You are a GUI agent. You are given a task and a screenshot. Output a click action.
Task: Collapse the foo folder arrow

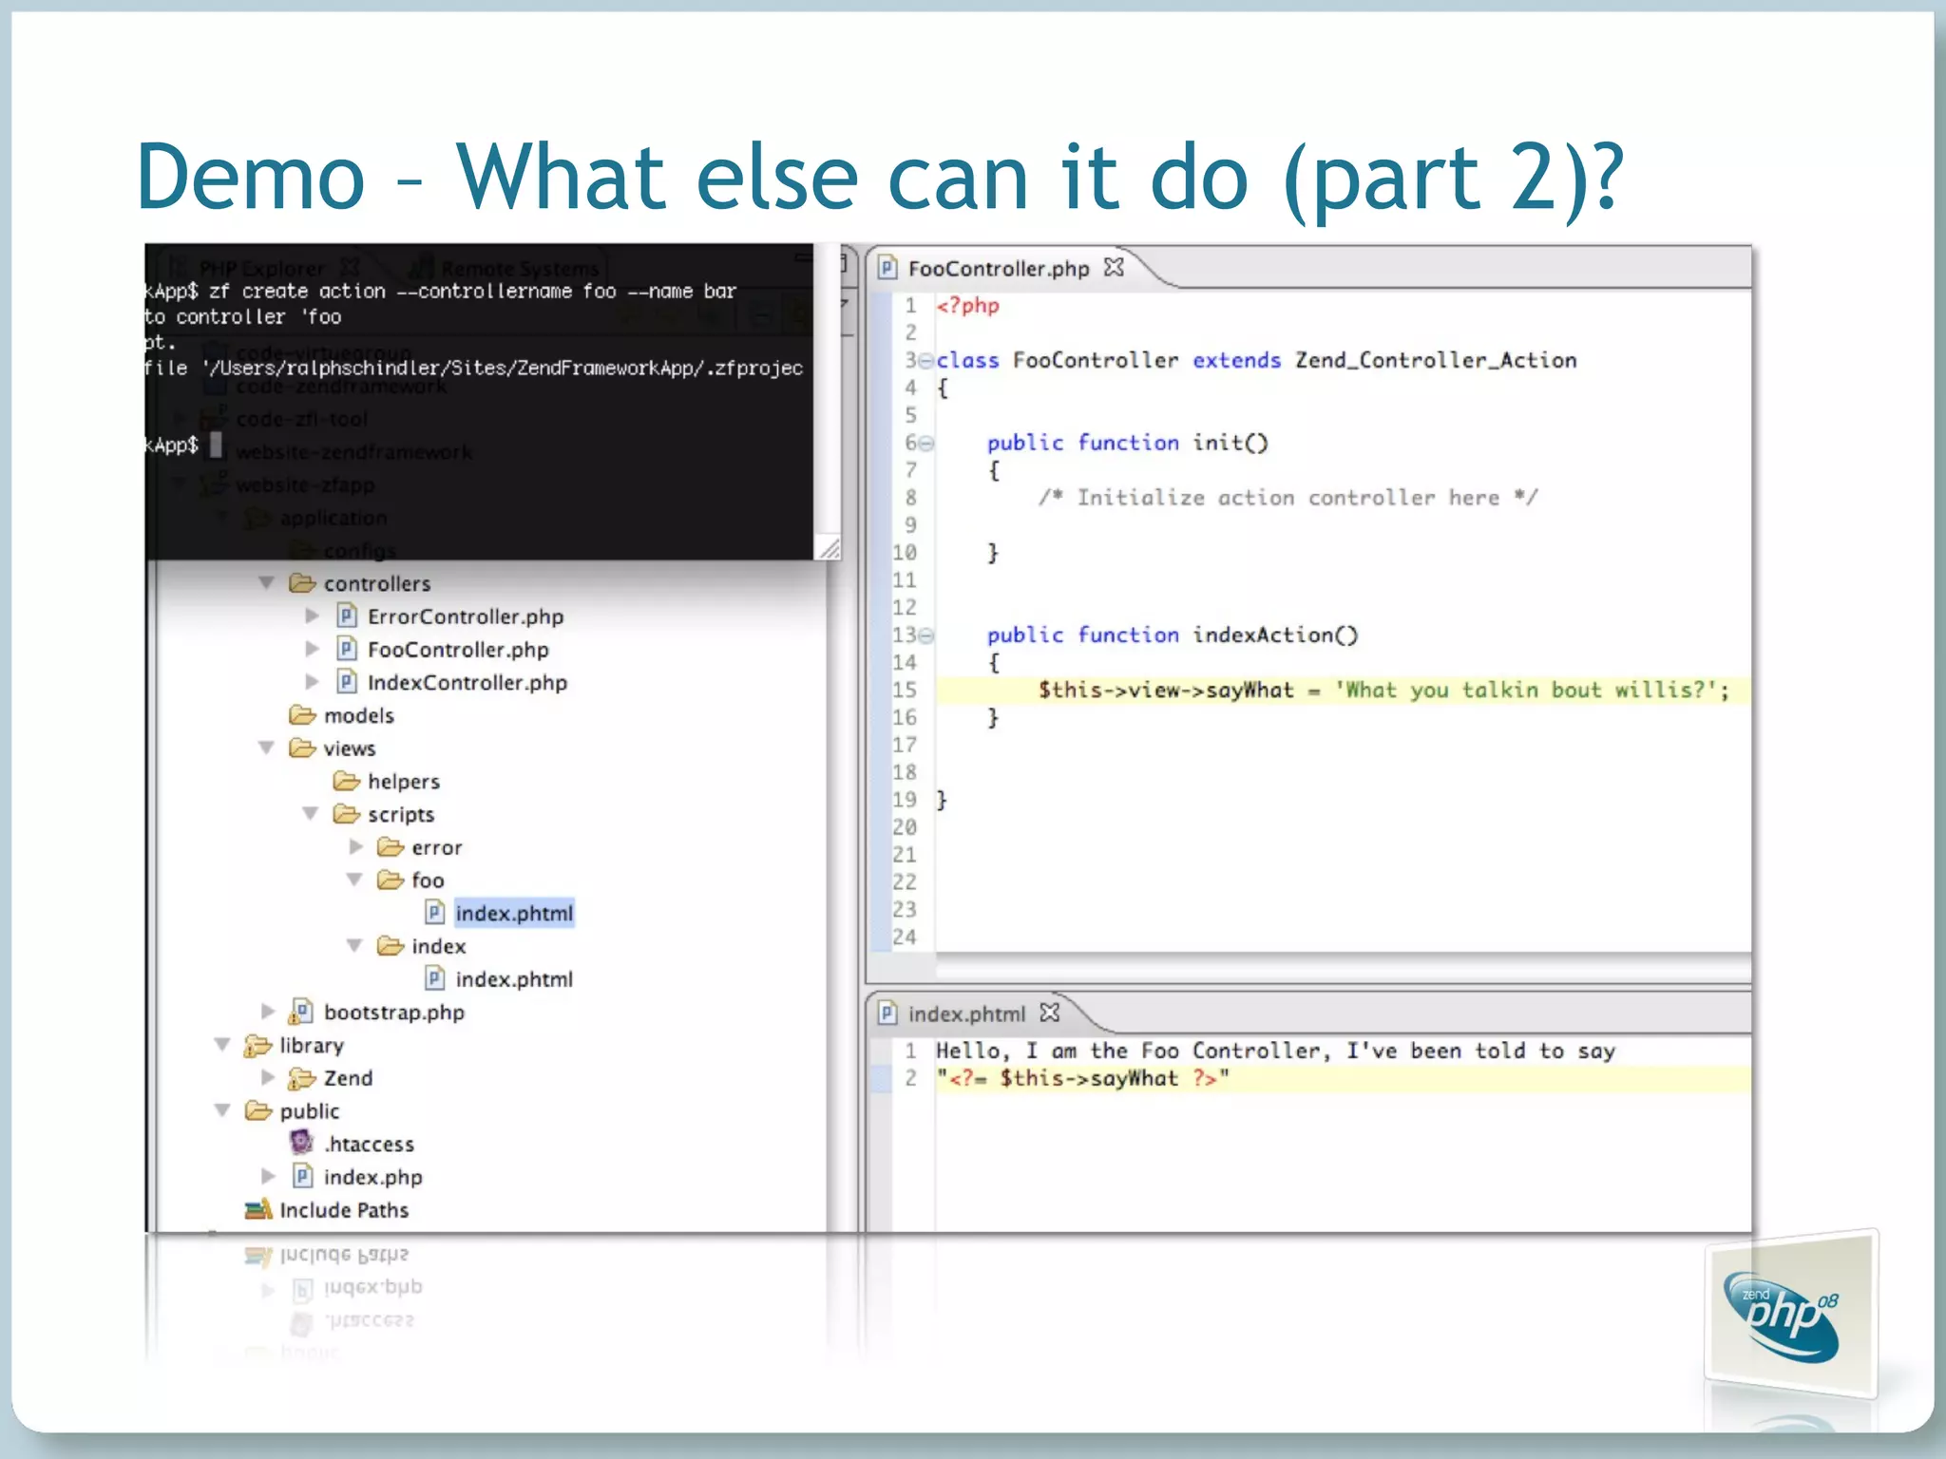pos(354,880)
